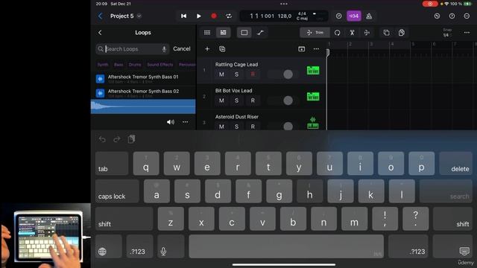
Task: Select the Split scissors tool
Action: 352,33
